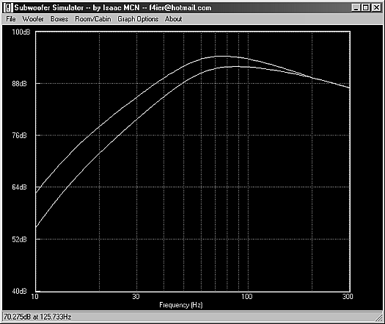Click the 10 Hz frequency axis label

click(35, 296)
